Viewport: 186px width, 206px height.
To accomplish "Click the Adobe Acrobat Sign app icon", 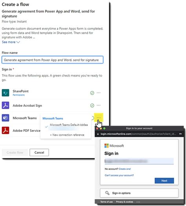I will [5, 106].
